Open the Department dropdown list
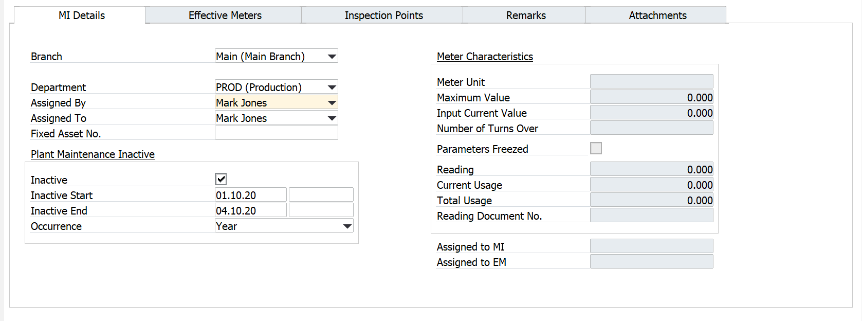The width and height of the screenshot is (862, 321). click(x=332, y=87)
